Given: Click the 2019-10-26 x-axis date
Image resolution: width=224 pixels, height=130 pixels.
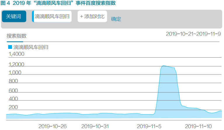Looking at the screenshot, I should [53, 126].
